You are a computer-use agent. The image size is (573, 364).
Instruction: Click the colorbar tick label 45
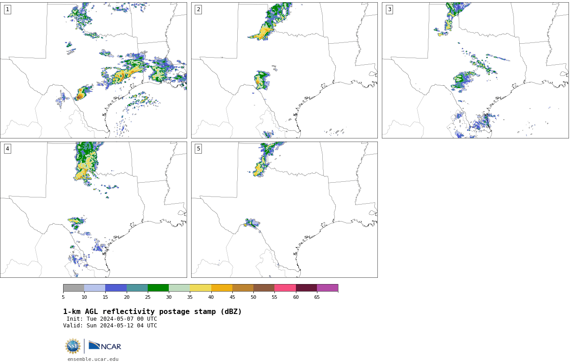[232, 297]
